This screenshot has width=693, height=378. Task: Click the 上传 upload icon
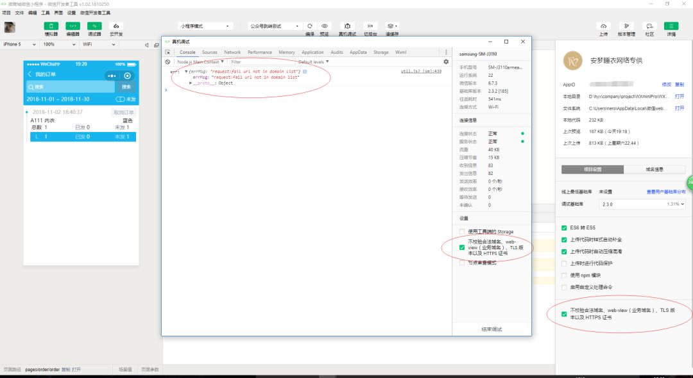coord(603,26)
